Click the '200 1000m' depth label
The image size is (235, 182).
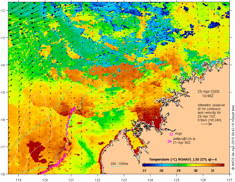pyautogui.click(x=119, y=164)
